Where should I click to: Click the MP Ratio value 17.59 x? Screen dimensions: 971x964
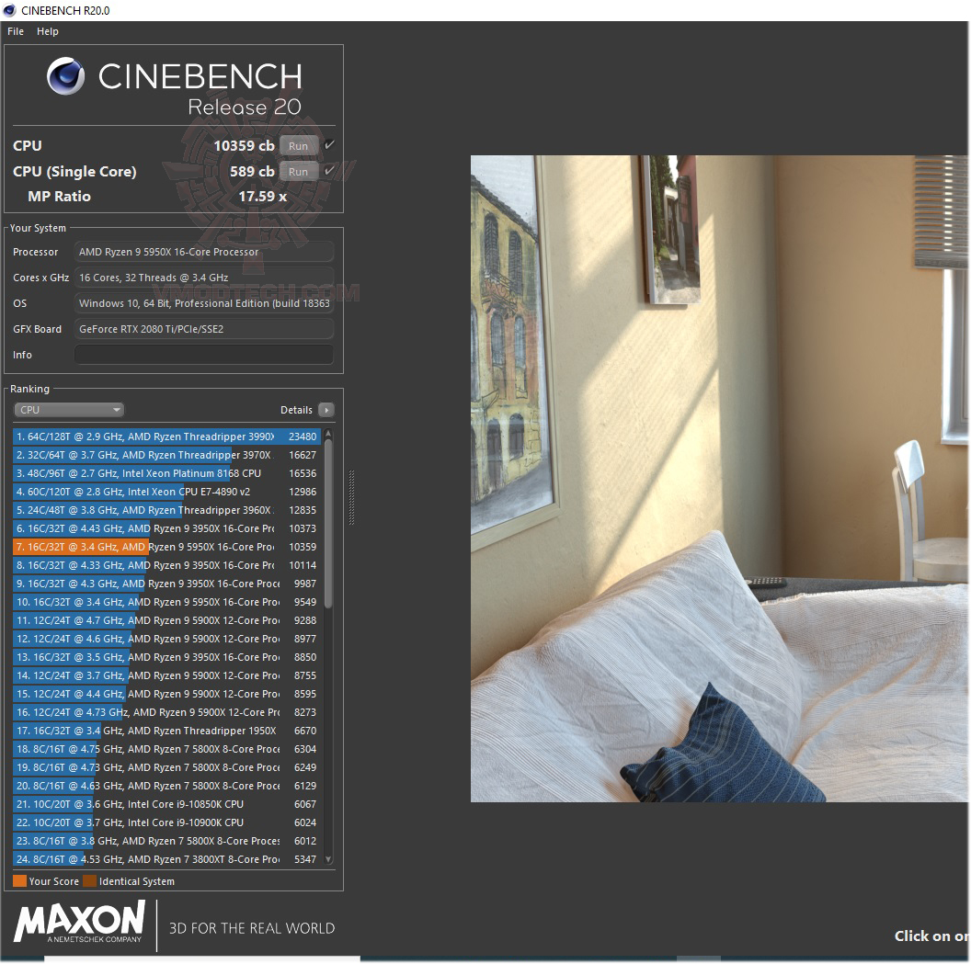click(x=263, y=196)
